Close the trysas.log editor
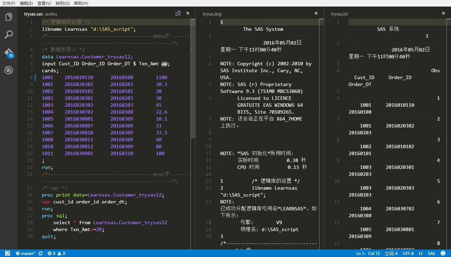Screen dimensions: 451x257 pos(316,13)
